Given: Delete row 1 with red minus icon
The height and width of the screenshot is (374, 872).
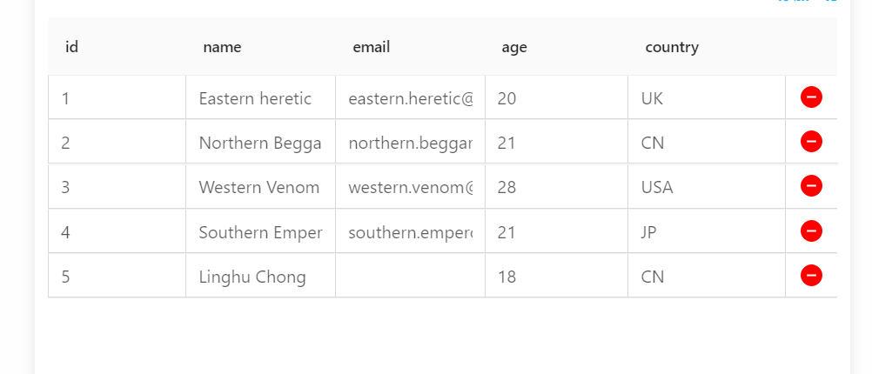Looking at the screenshot, I should pyautogui.click(x=811, y=97).
